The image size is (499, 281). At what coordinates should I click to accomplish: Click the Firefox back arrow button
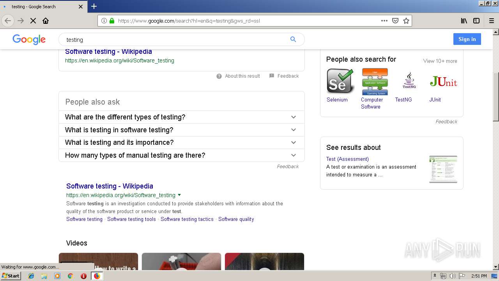(x=8, y=21)
